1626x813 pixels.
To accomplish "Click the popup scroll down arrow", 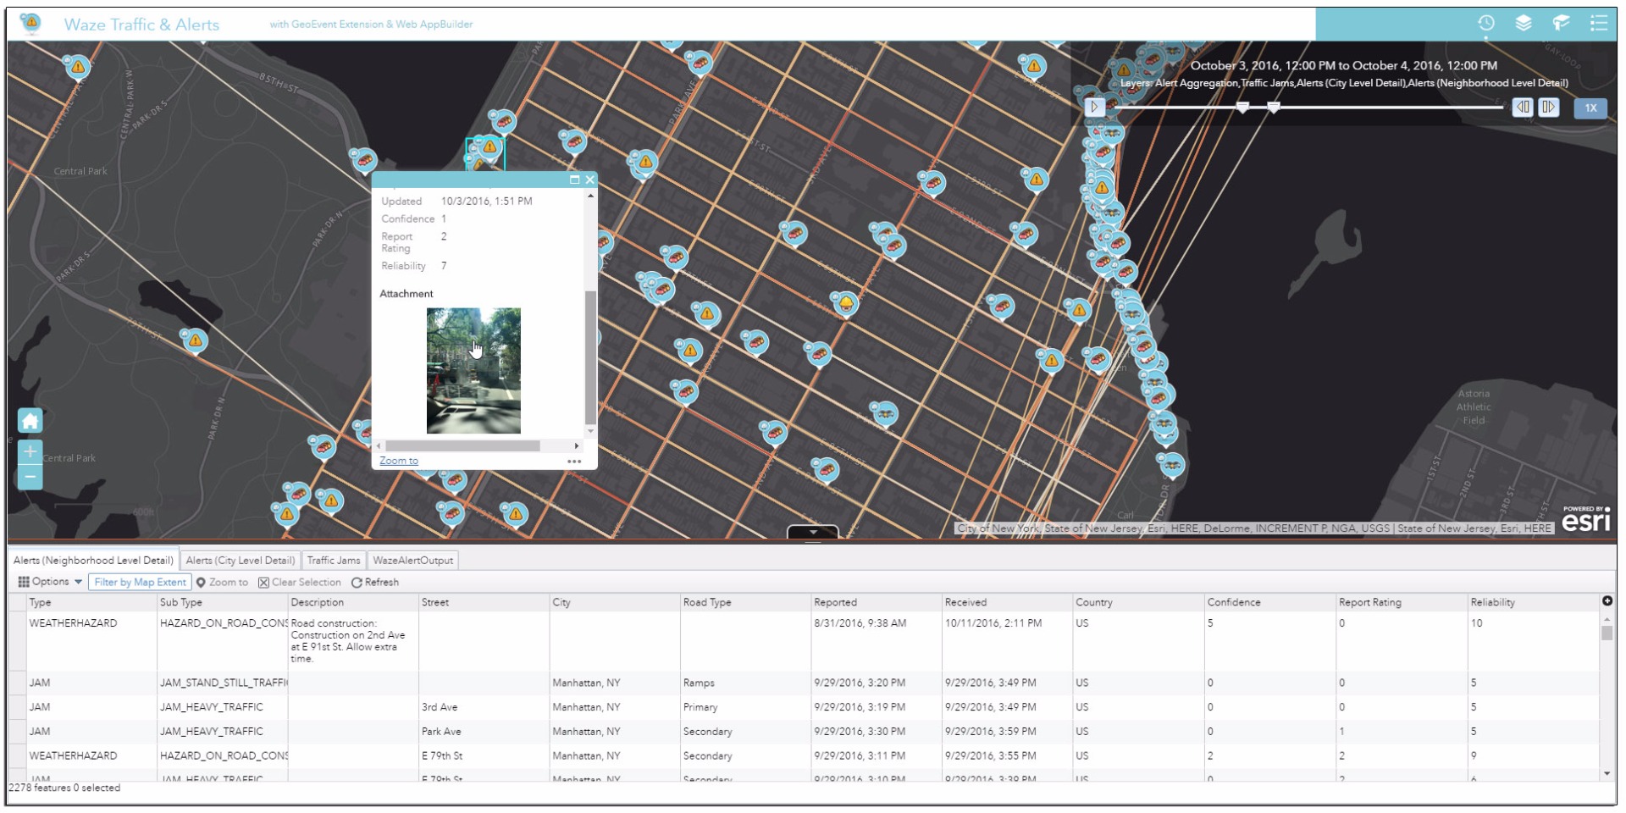I will pyautogui.click(x=590, y=431).
